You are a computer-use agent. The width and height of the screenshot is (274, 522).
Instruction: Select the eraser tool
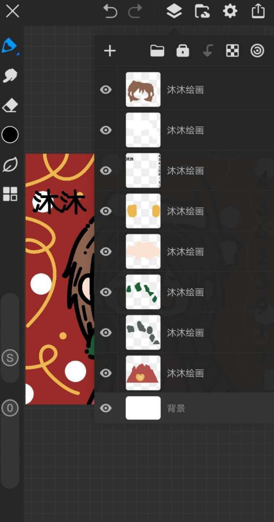point(10,105)
